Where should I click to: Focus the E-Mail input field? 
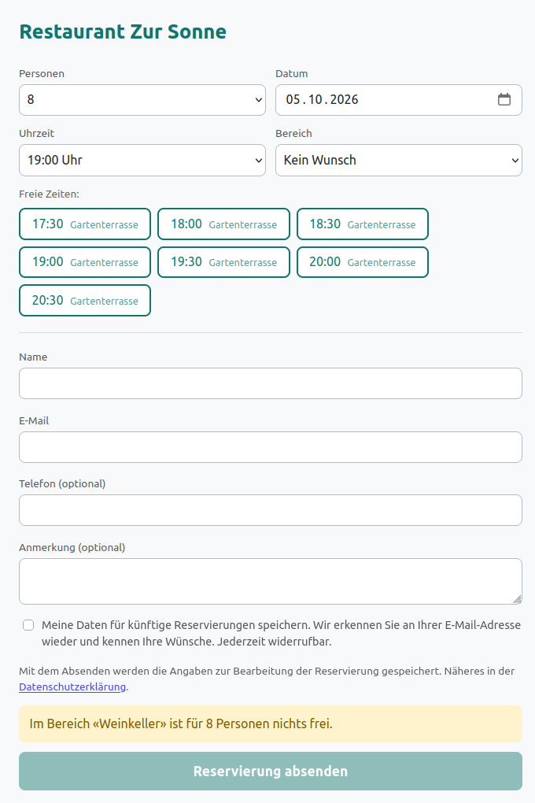[271, 447]
